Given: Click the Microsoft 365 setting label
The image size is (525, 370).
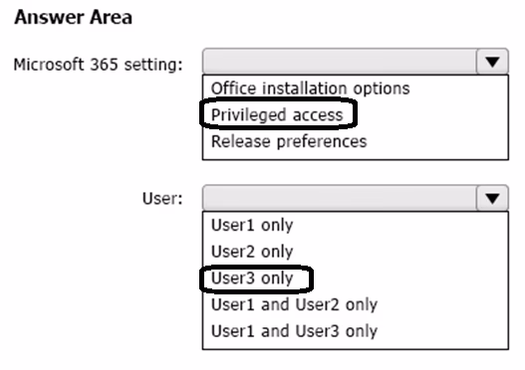Looking at the screenshot, I should [98, 65].
